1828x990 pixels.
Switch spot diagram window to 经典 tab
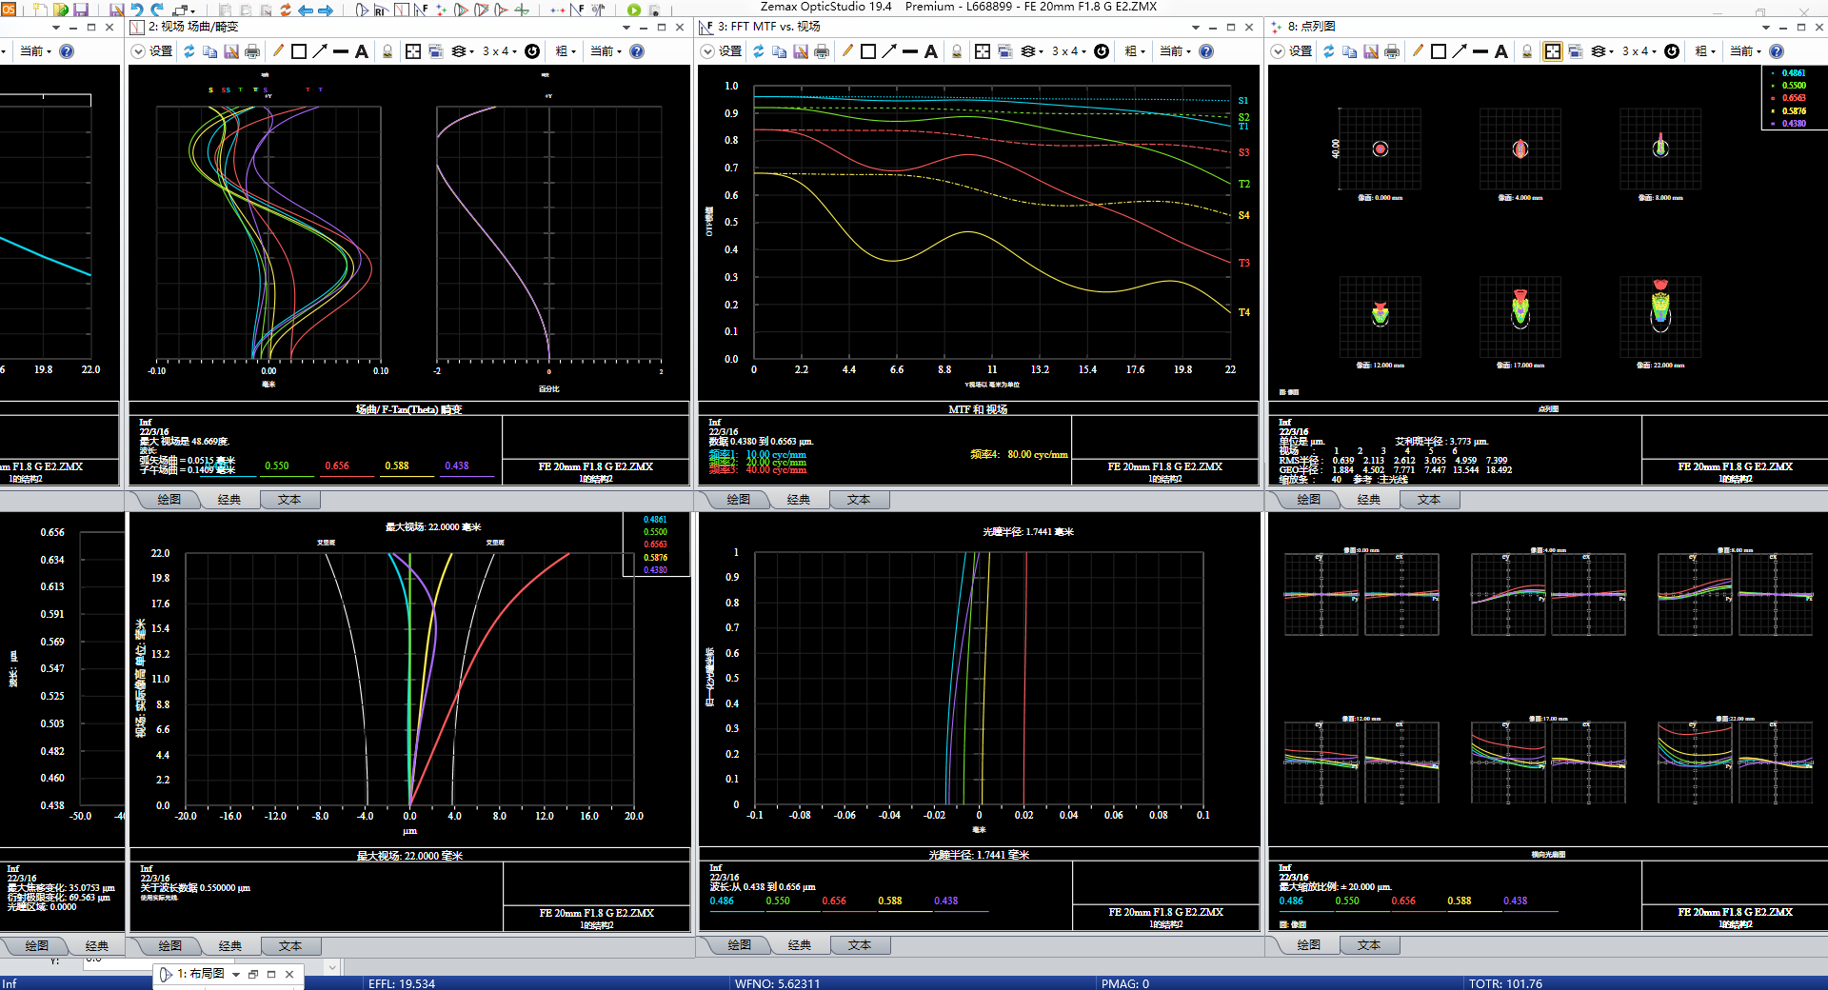[1369, 499]
